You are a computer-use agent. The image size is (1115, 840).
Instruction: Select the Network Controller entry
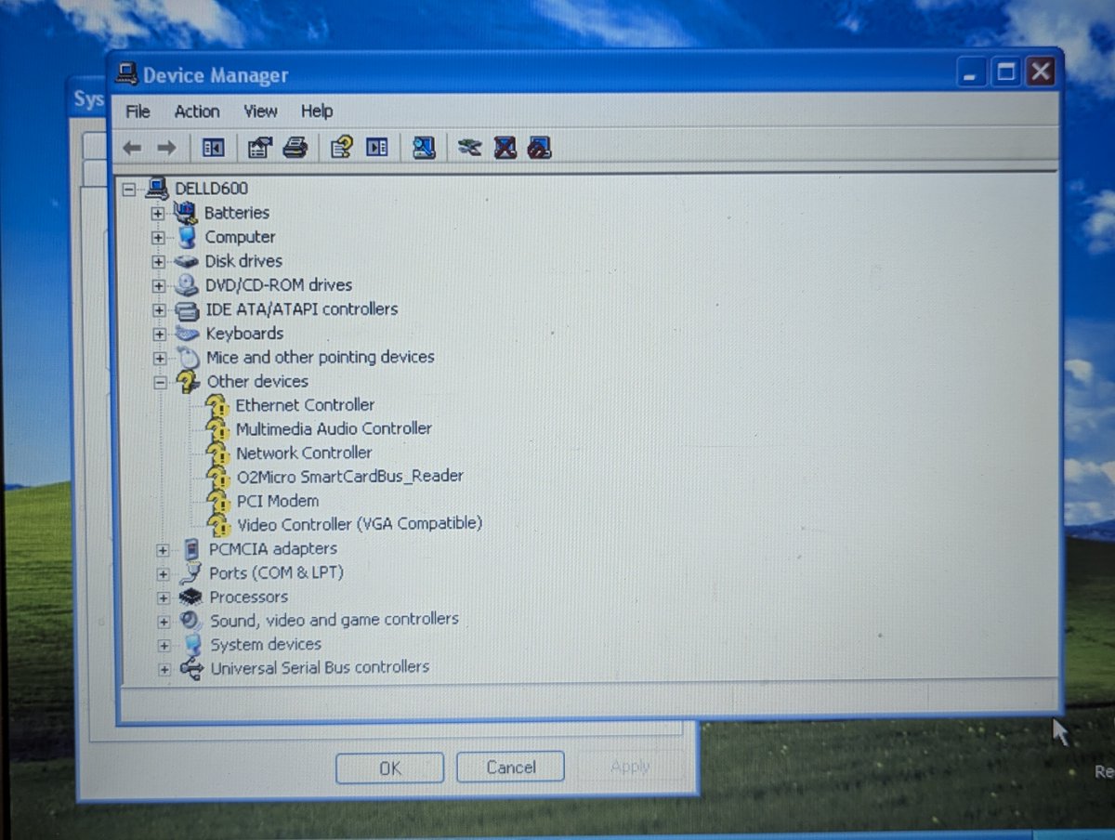(304, 453)
